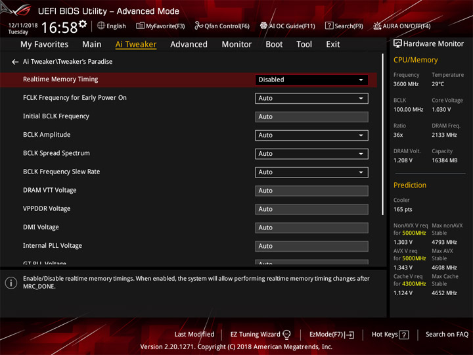The image size is (473, 355).
Task: Click the 165 pts cooler value
Action: click(403, 209)
